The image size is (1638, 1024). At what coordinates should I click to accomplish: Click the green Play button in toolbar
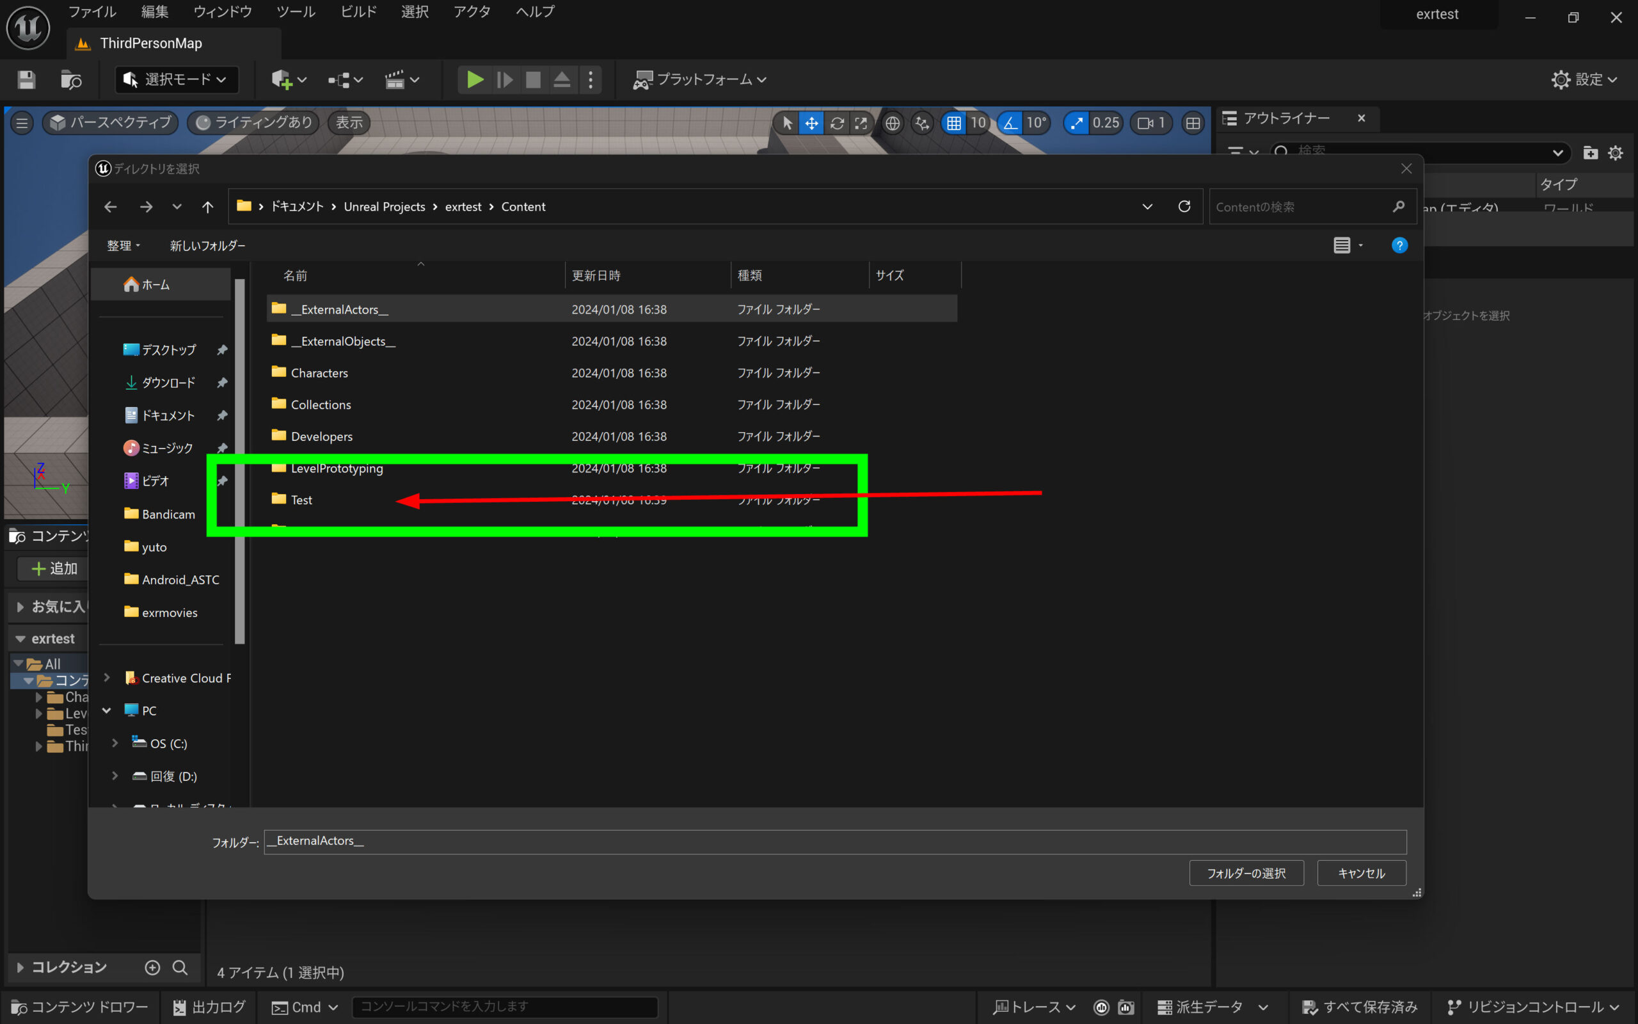coord(475,80)
